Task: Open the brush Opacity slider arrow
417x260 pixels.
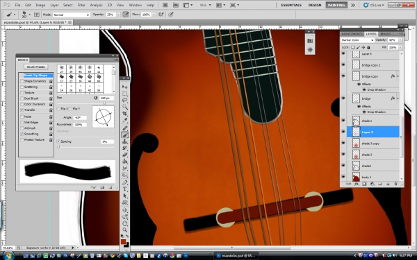Action: coord(118,15)
